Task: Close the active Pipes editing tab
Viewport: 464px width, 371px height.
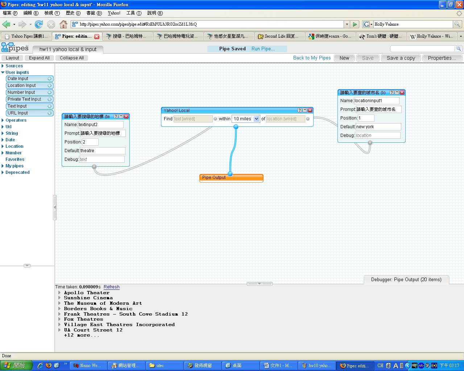Action: tap(97, 36)
